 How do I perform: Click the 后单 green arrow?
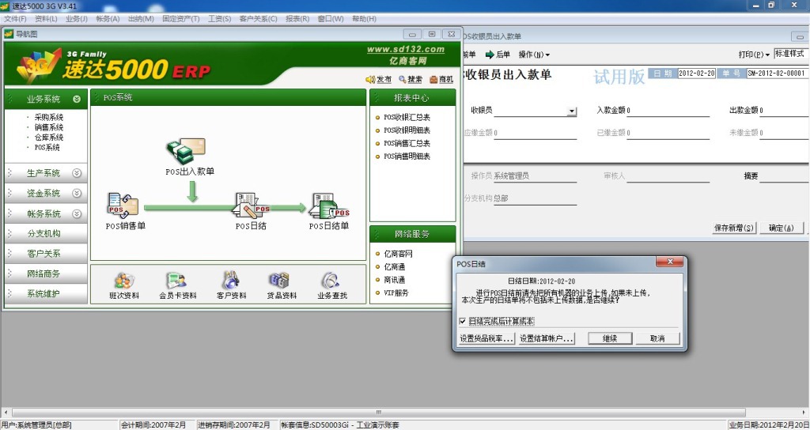point(490,55)
